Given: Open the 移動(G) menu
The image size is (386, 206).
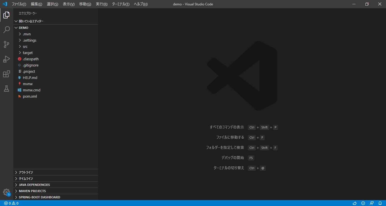Looking at the screenshot, I should point(85,4).
